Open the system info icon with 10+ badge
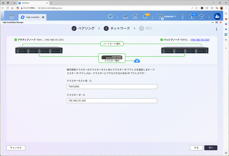Image resolution: width=229 pixels, height=156 pixels. click(x=192, y=17)
